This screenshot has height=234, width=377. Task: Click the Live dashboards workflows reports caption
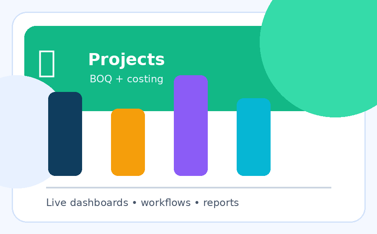pos(142,203)
